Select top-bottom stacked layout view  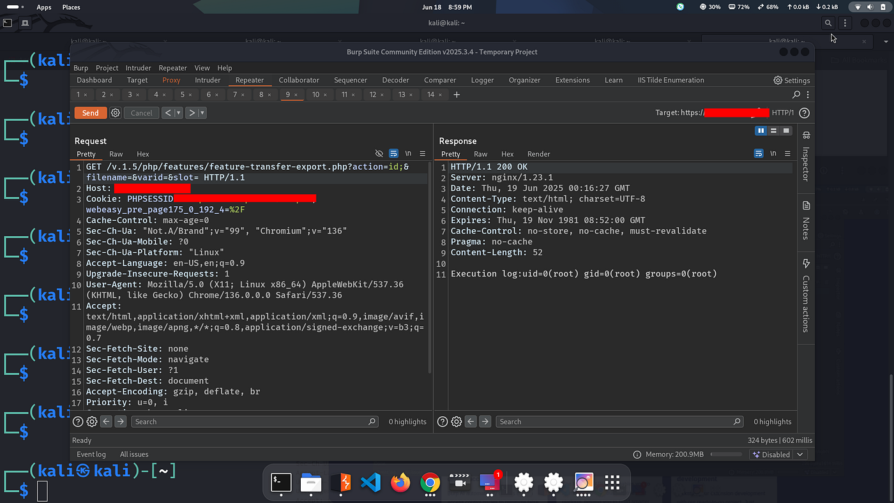pos(773,131)
